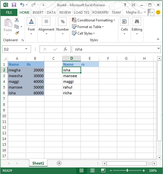This screenshot has width=163, height=174.
Task: Open Excel Help question mark
Action: (x=125, y=5)
